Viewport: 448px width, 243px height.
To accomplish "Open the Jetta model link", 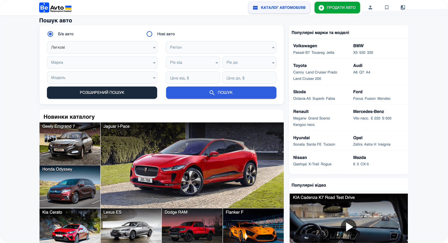I will click(x=330, y=53).
